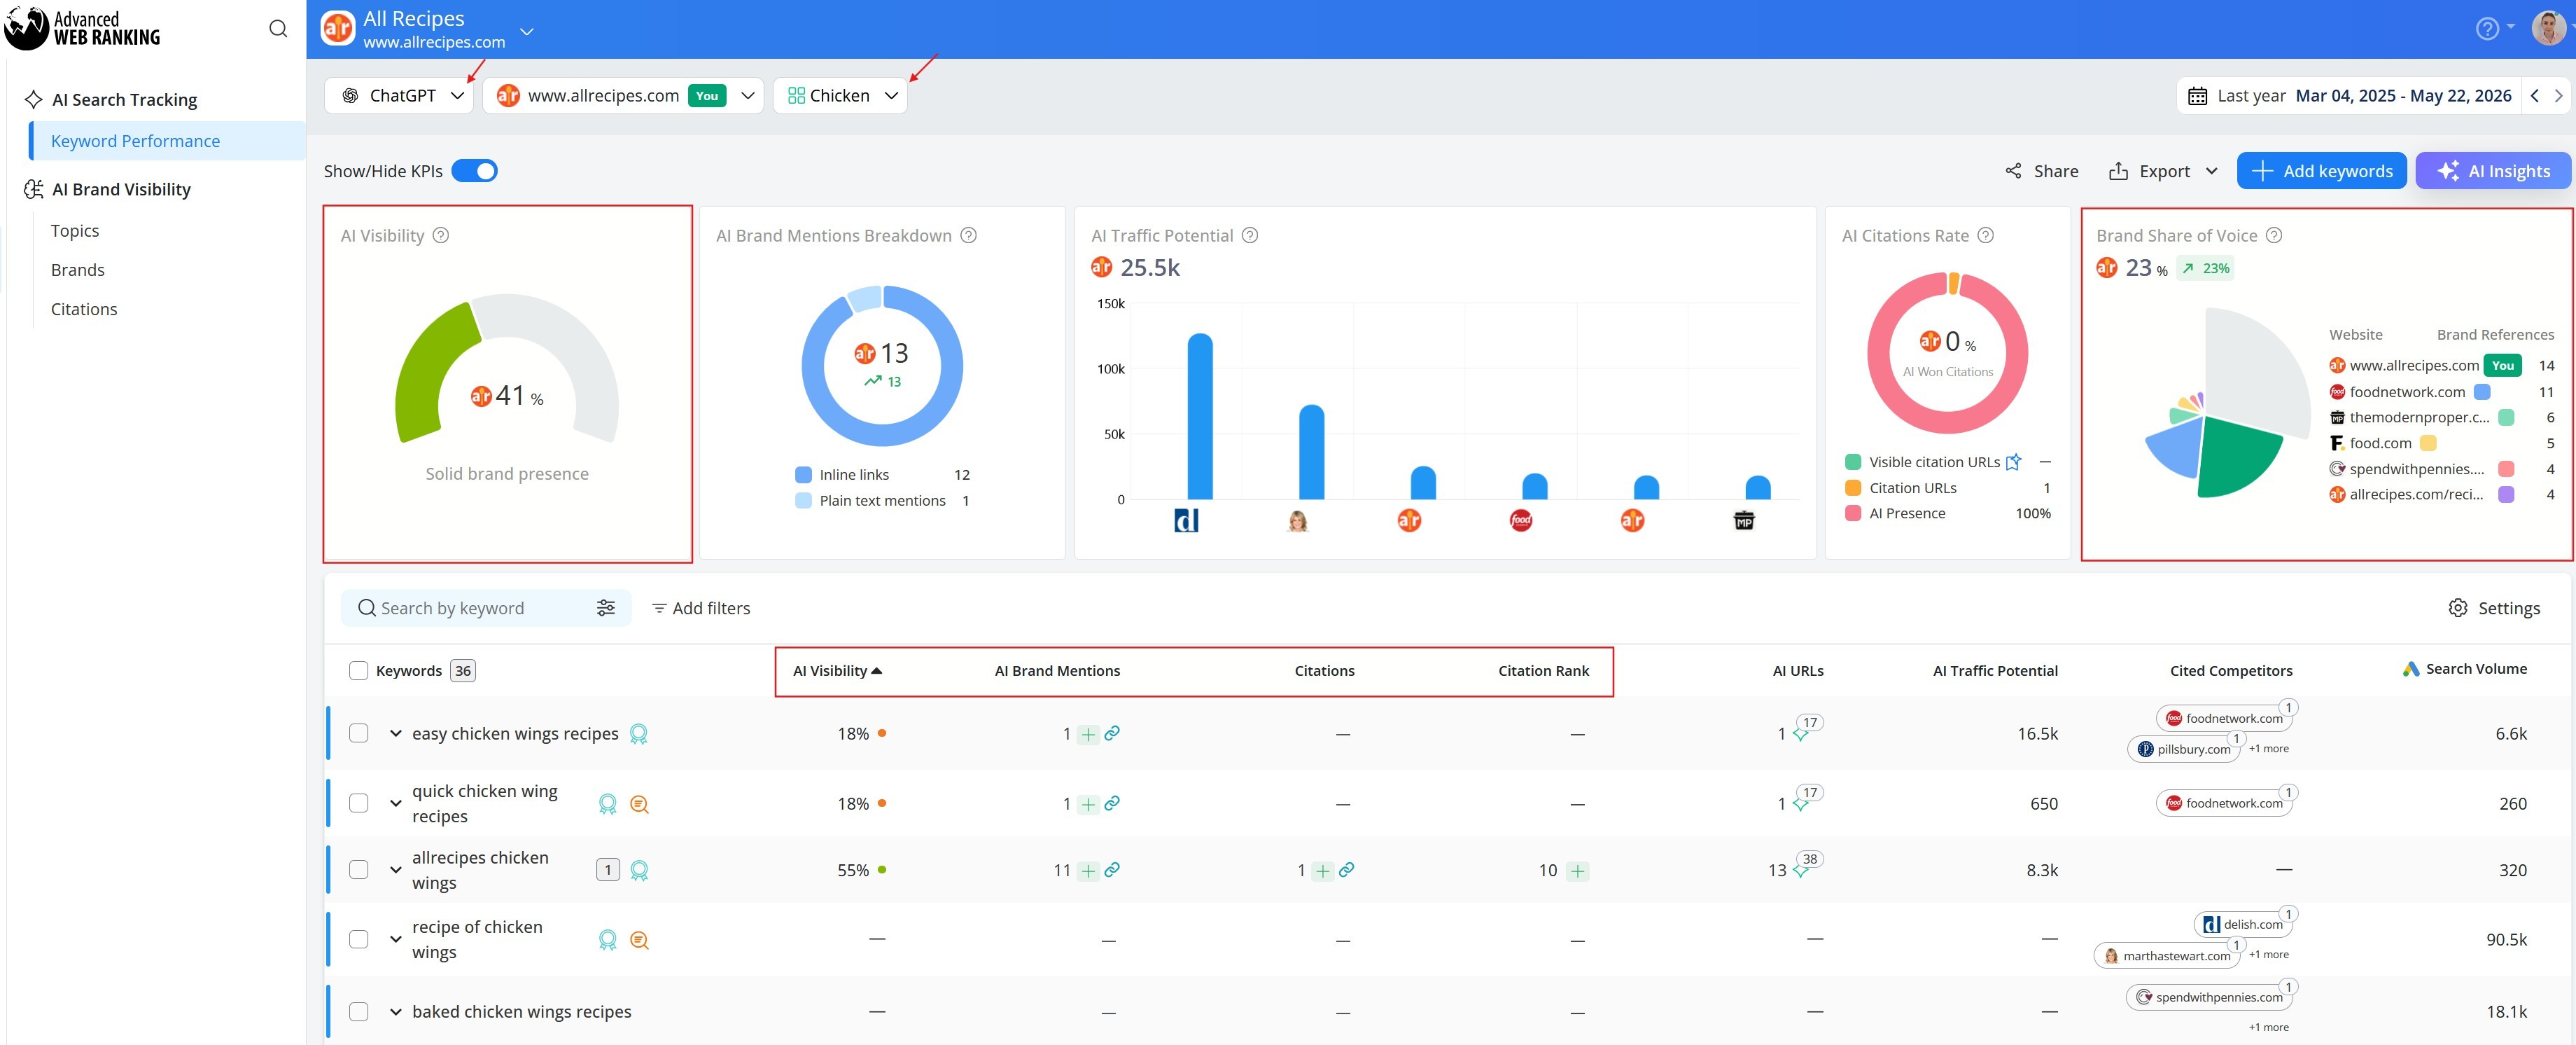The width and height of the screenshot is (2576, 1045).
Task: Click the Inline links blue legend swatch
Action: pyautogui.click(x=803, y=474)
